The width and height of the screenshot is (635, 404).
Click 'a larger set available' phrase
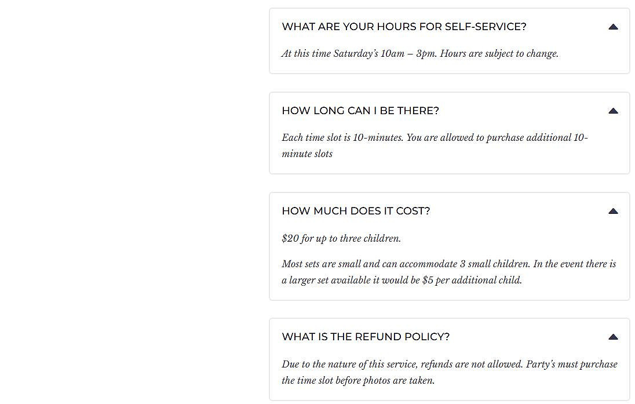click(x=326, y=281)
